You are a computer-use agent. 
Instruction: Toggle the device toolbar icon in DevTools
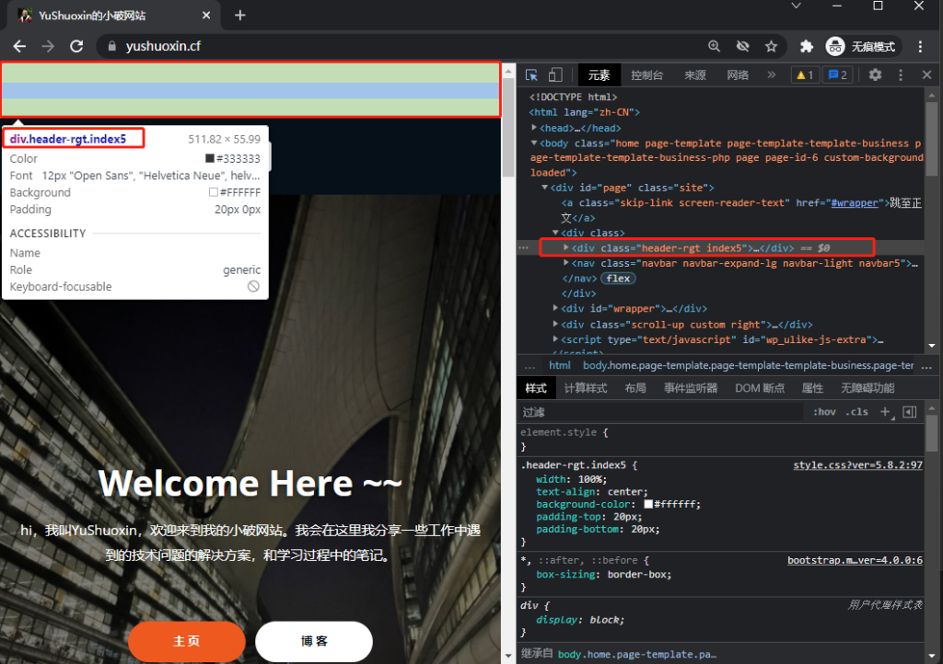(x=555, y=75)
